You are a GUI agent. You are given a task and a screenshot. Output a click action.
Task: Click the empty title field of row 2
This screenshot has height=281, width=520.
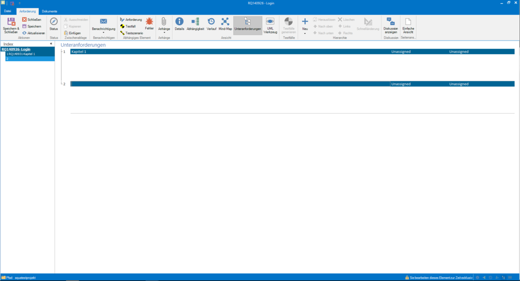coord(230,84)
